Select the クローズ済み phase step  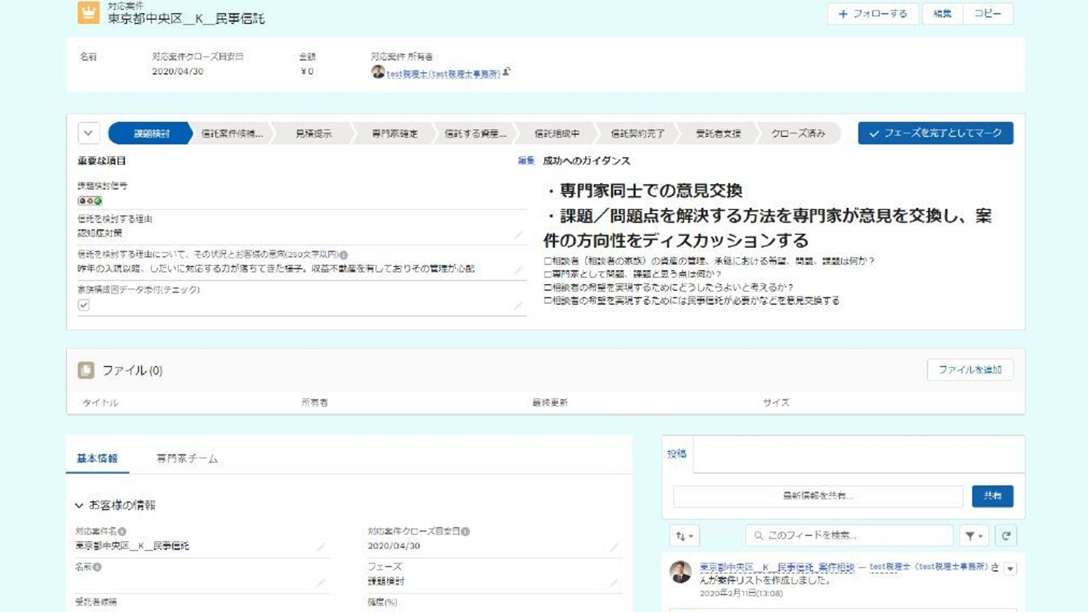coord(798,134)
